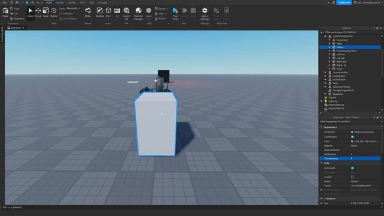Switch to the MODEL ribbon tab
384x216 pixels.
point(60,2)
